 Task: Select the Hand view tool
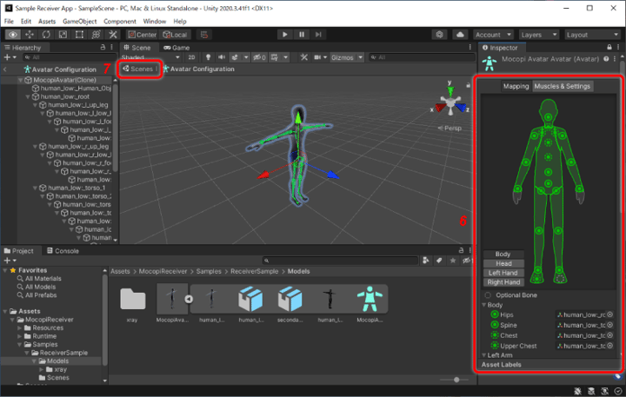pos(13,35)
